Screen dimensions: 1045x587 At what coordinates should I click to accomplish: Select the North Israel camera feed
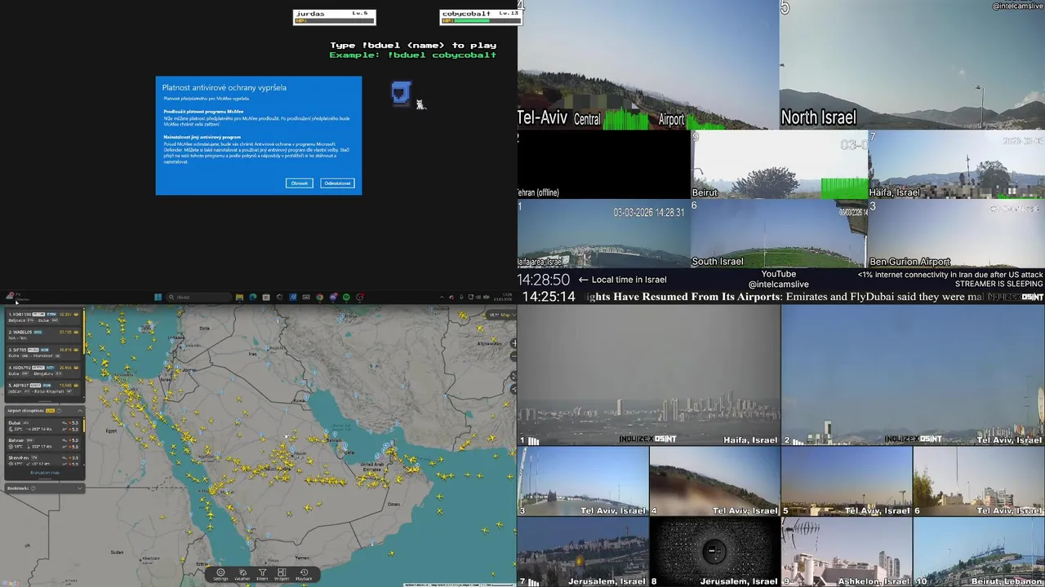click(912, 64)
